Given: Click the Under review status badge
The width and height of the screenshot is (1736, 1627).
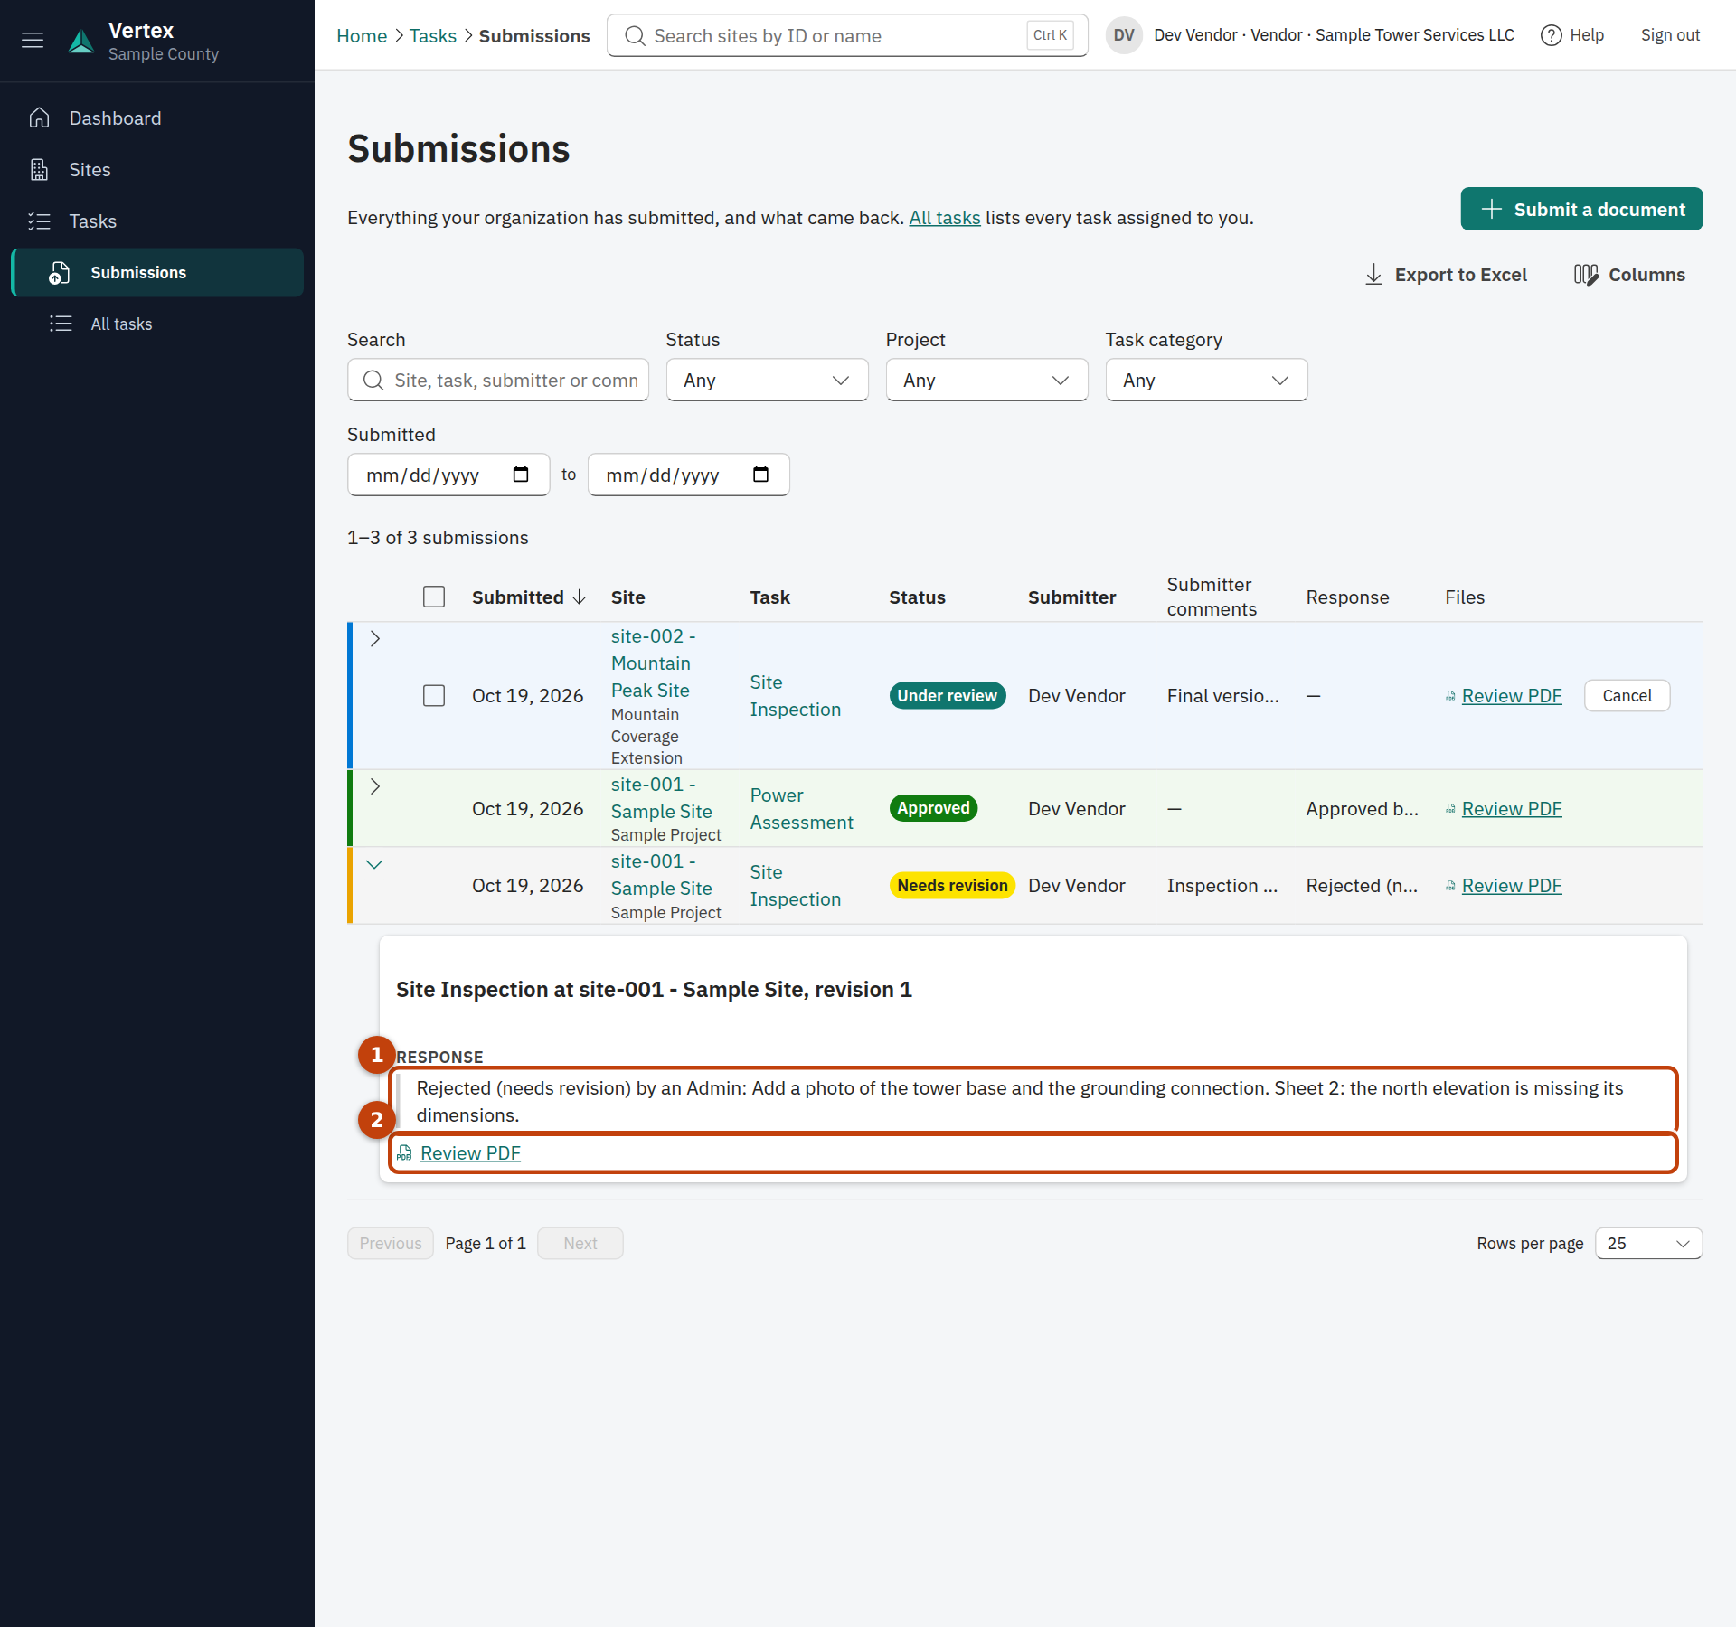Looking at the screenshot, I should (948, 696).
